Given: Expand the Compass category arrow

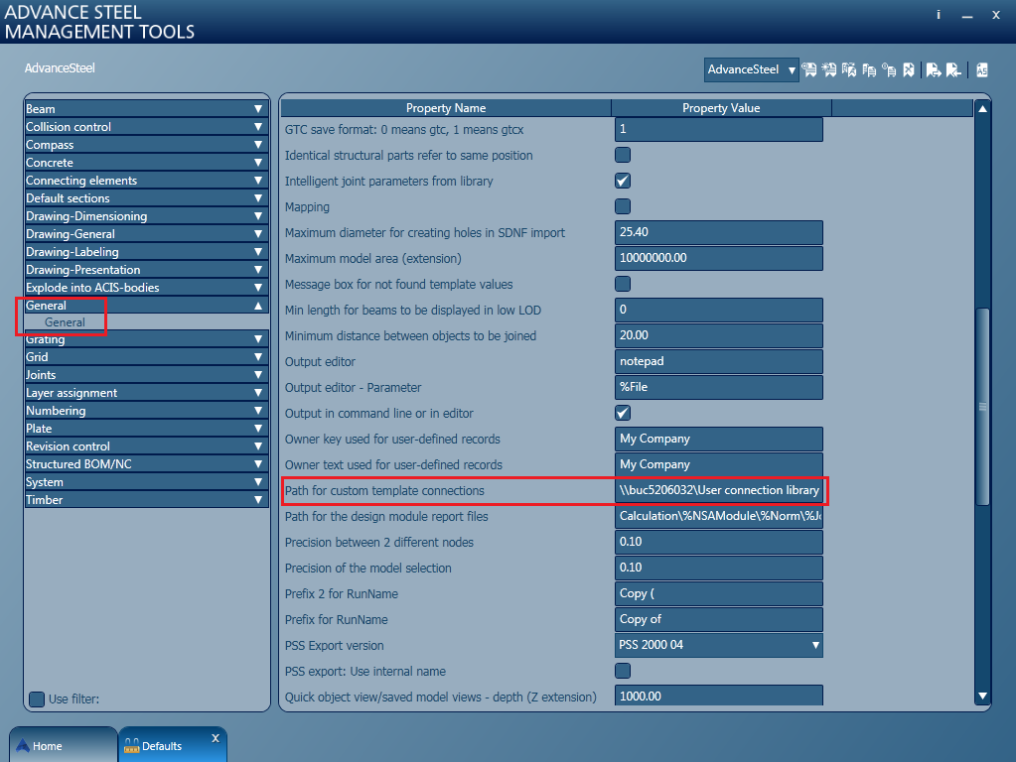Looking at the screenshot, I should click(x=258, y=145).
